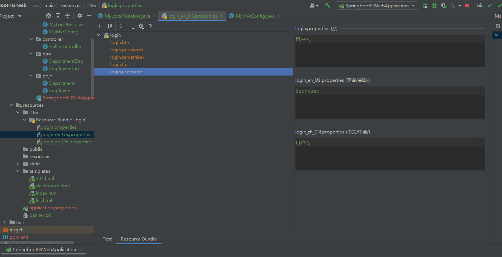The image size is (502, 257).
Task: Run Springboot03WebApplication with Coverage
Action: tap(444, 5)
